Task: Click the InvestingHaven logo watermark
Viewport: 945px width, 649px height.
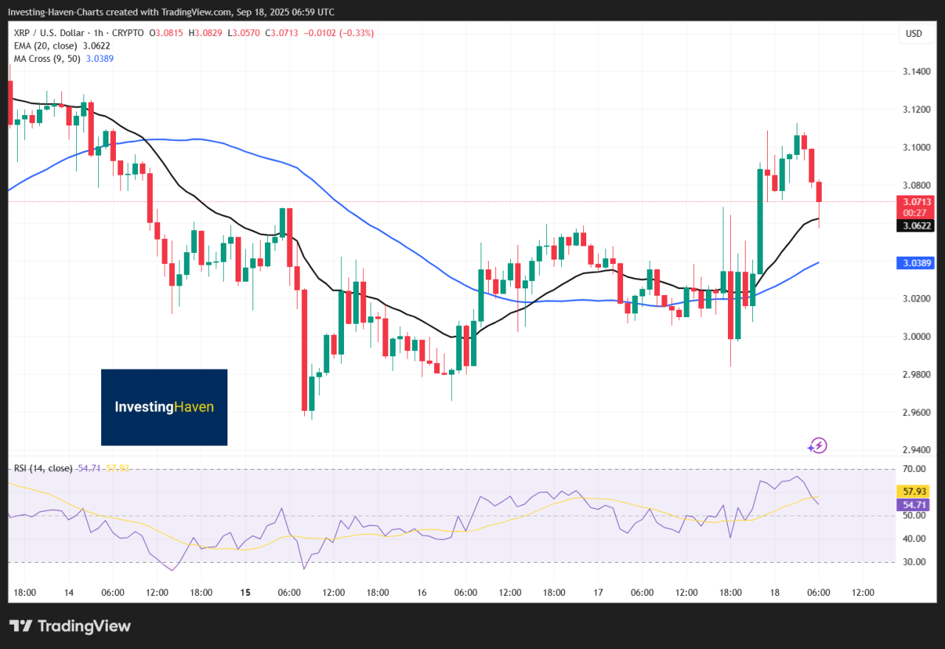Action: click(x=164, y=407)
